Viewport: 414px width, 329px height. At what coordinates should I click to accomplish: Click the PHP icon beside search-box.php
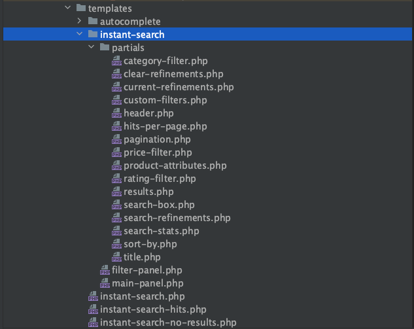(x=116, y=205)
